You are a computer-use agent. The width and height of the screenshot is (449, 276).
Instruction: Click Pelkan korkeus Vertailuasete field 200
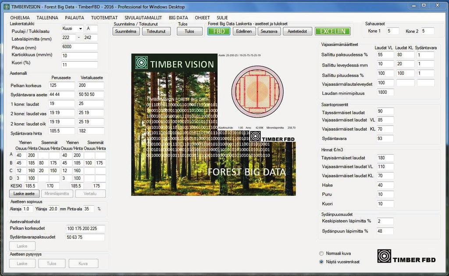[91, 85]
